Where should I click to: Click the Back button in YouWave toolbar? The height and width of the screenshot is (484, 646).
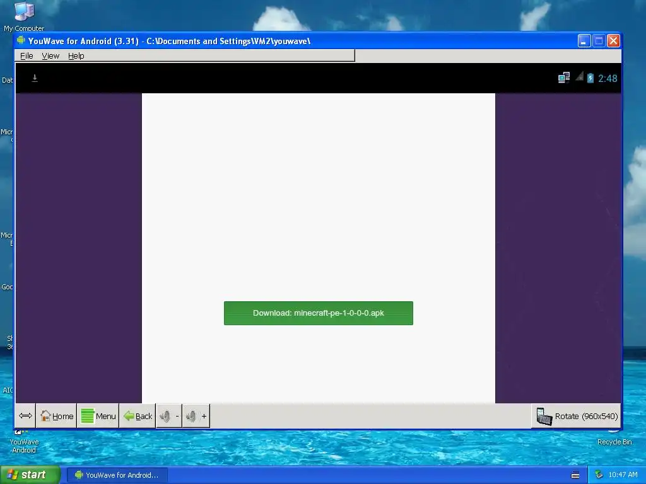tap(138, 416)
